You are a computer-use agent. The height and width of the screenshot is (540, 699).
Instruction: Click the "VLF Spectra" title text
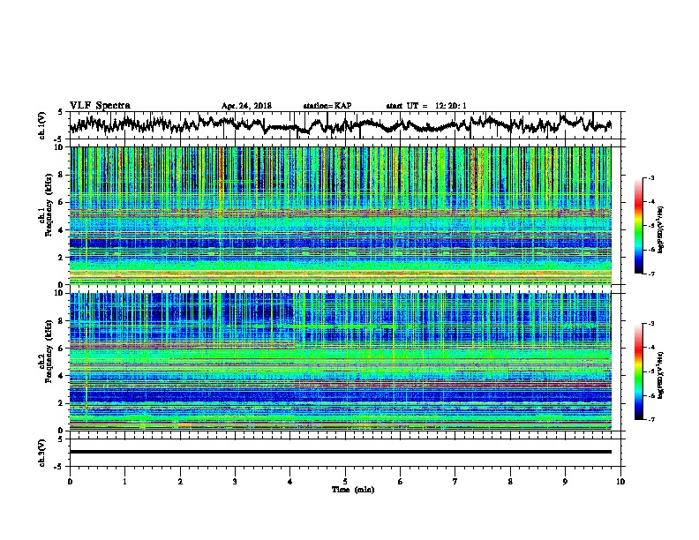[x=100, y=106]
